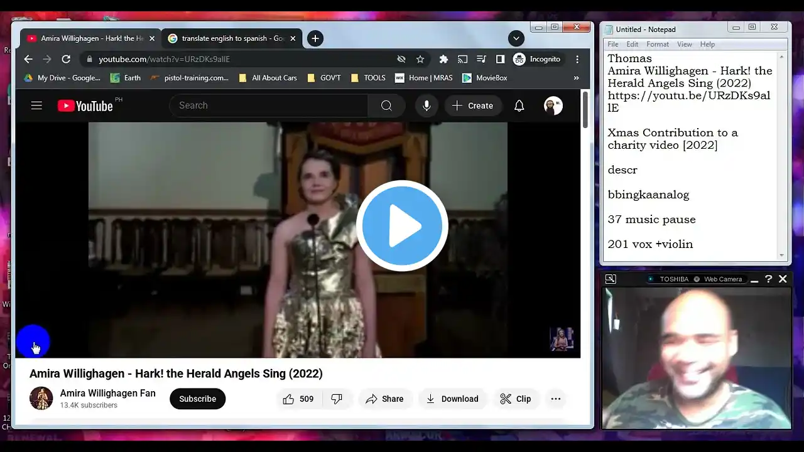Bookmark this page with the star icon

pyautogui.click(x=420, y=59)
